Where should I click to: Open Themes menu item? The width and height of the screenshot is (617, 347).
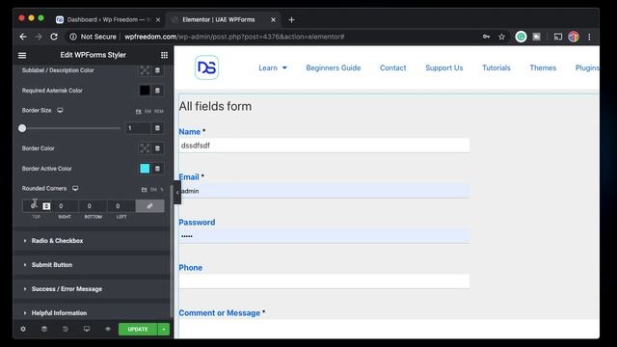pyautogui.click(x=543, y=67)
